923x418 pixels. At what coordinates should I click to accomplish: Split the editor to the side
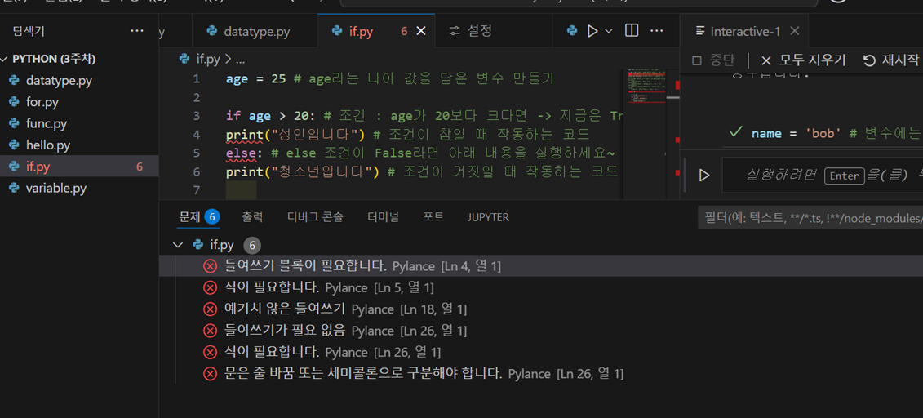click(x=631, y=30)
